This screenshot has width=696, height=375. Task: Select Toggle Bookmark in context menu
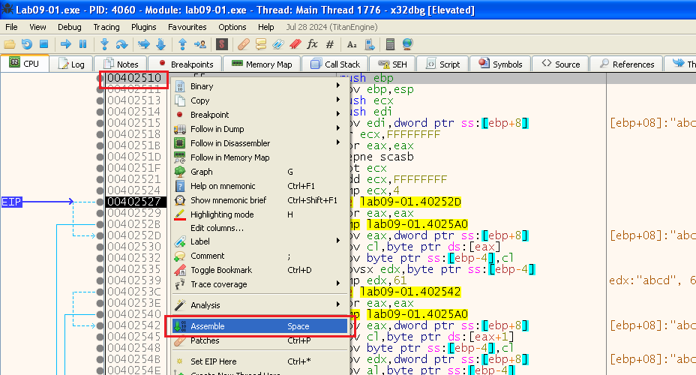click(x=221, y=270)
